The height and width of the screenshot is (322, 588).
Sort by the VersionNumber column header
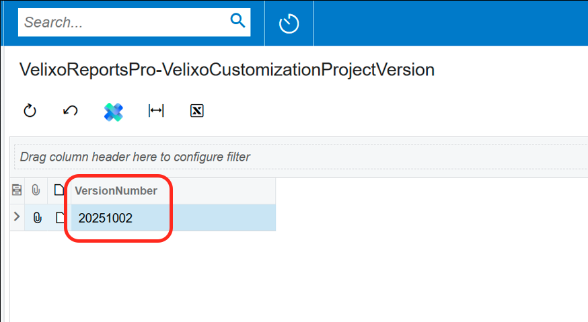116,191
